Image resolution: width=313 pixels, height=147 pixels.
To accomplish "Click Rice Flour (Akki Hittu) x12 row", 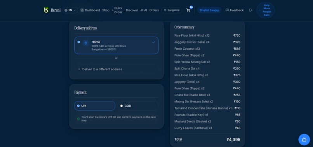I will click(207, 36).
